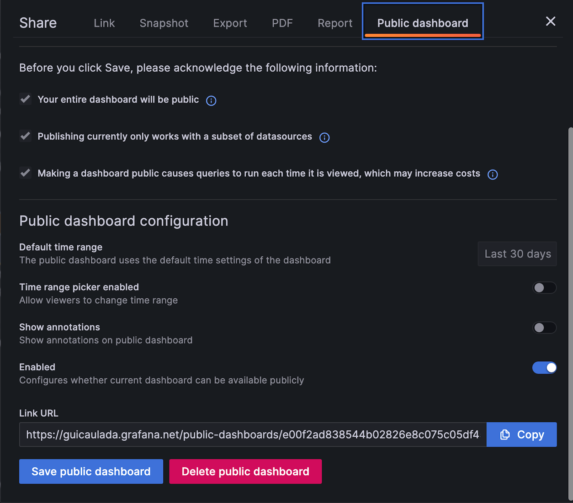
Task: Acknowledge the datasources subset checkbox
Action: (25, 136)
